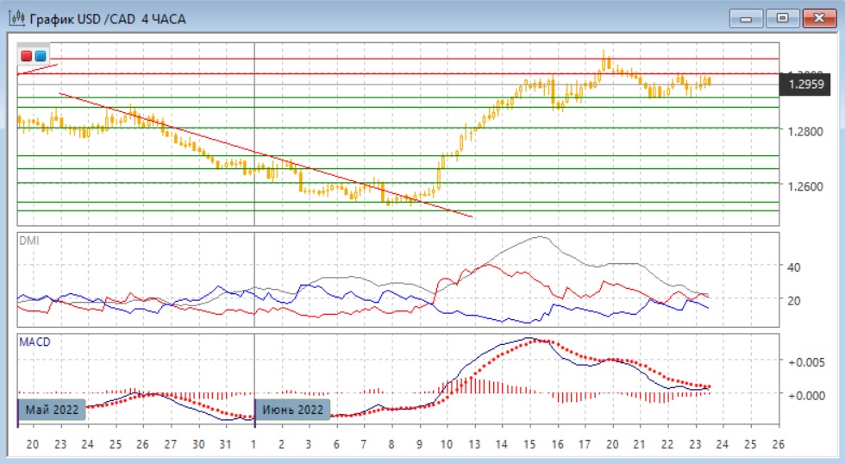Select the DMI indicator label

[28, 241]
